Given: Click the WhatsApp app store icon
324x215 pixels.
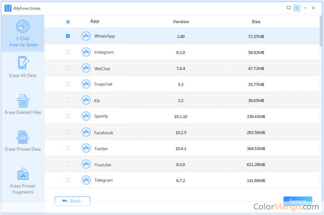Looking at the screenshot, I should click(86, 36).
